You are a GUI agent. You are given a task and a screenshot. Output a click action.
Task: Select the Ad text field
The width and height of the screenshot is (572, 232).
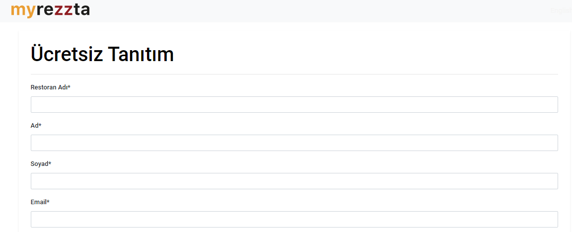point(294,143)
